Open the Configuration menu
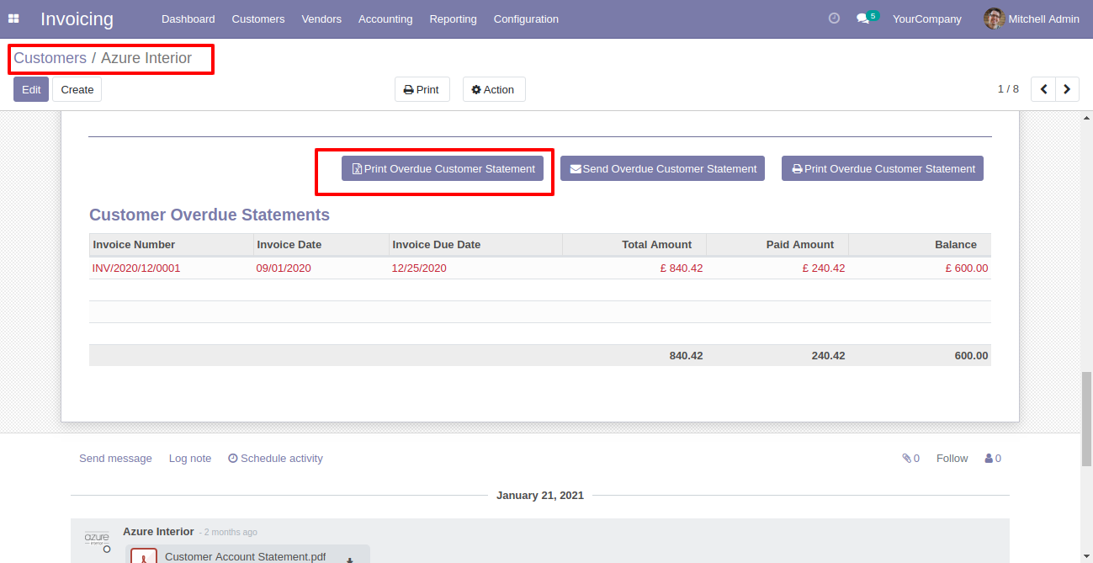Screen dimensions: 1093x563 [526, 19]
